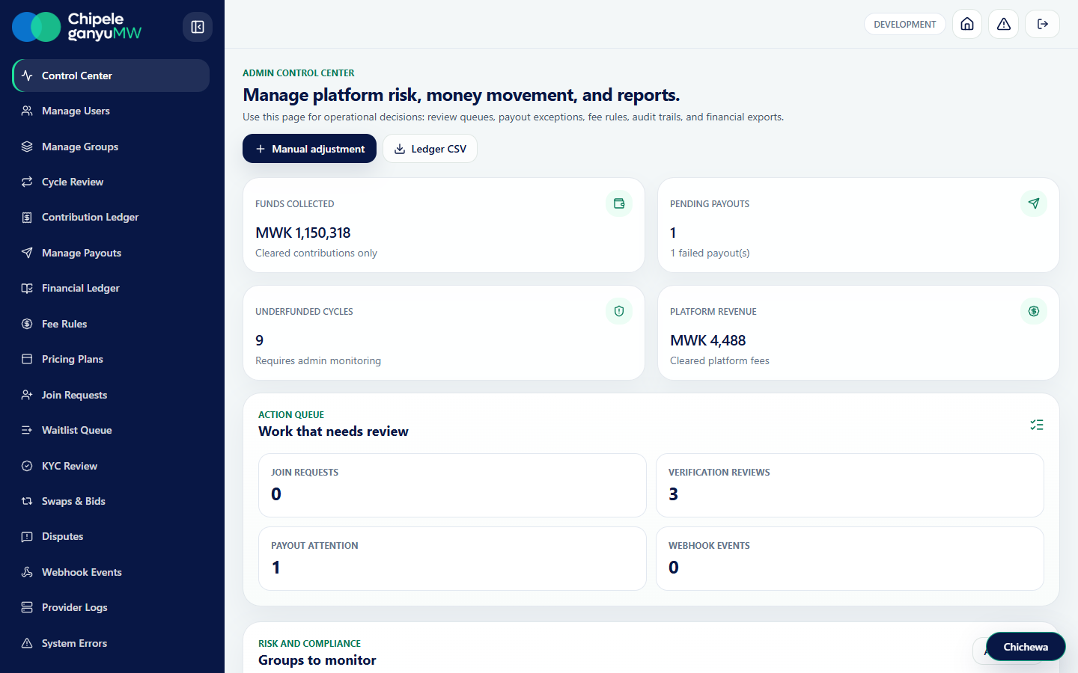The height and width of the screenshot is (673, 1078).
Task: Go to Provider Logs
Action: coord(111,607)
